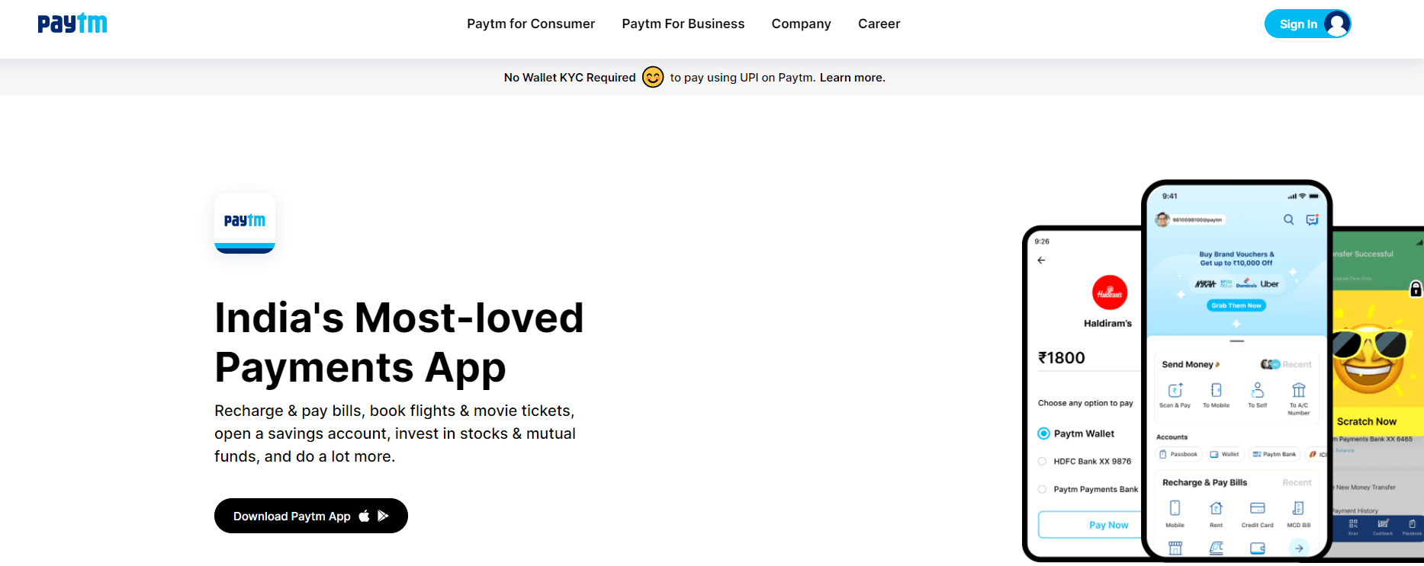
Task: Click the Rent payment icon
Action: (1216, 508)
